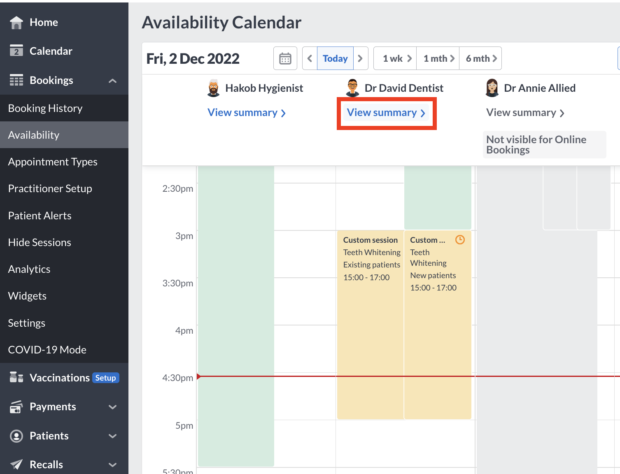The height and width of the screenshot is (474, 620).
Task: Open the date picker calendar icon
Action: point(285,58)
